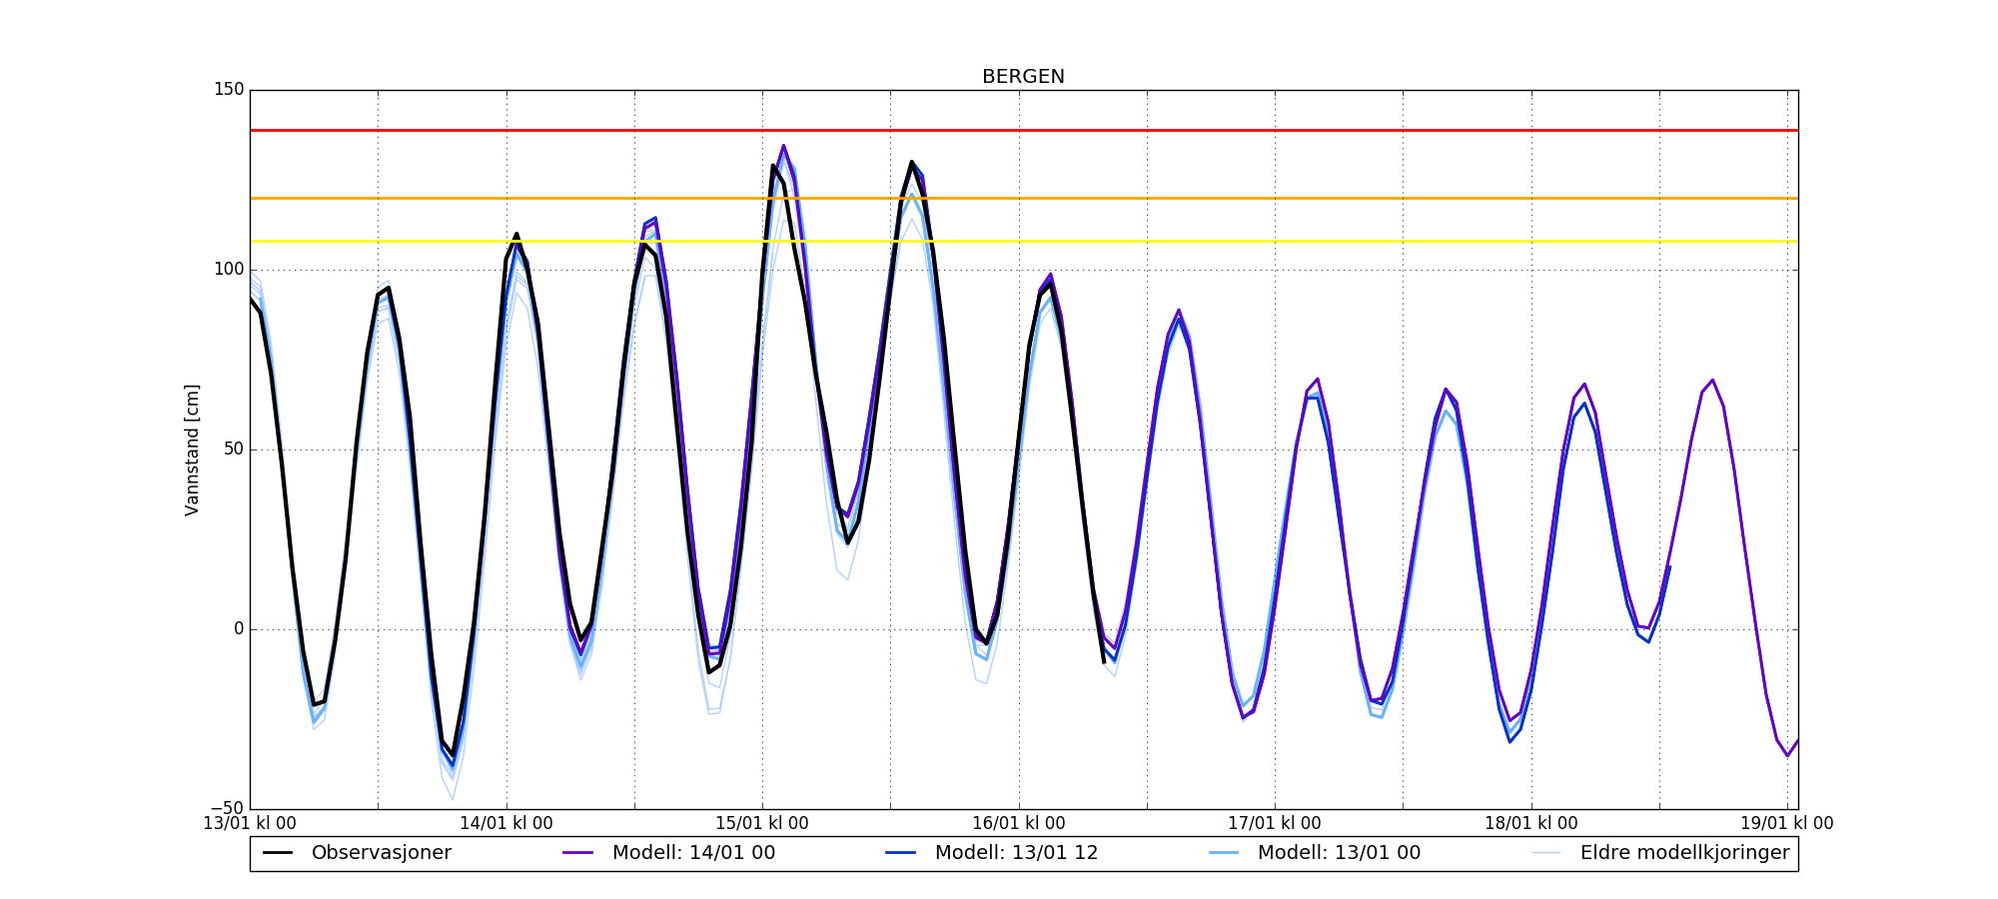Click the Observasjoner legend label

(381, 853)
